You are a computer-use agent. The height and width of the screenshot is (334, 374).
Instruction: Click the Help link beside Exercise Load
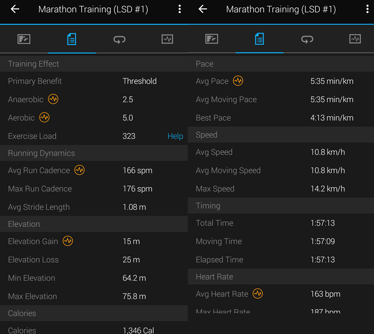click(175, 136)
